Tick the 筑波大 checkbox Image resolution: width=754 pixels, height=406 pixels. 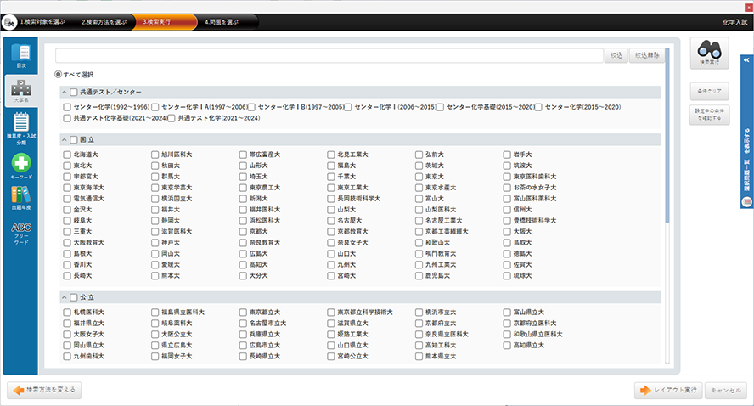(507, 166)
